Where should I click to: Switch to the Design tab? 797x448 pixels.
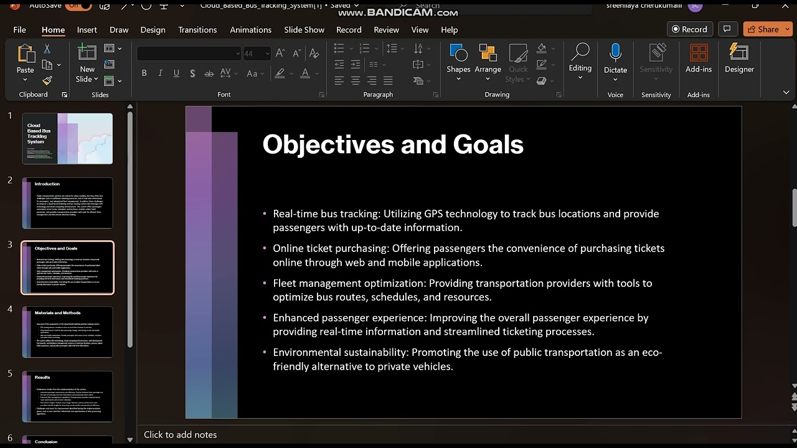[x=153, y=29]
